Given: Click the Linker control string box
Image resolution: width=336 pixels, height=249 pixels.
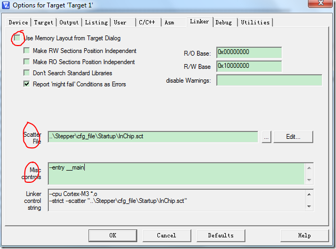Looking at the screenshot, I should point(176,200).
